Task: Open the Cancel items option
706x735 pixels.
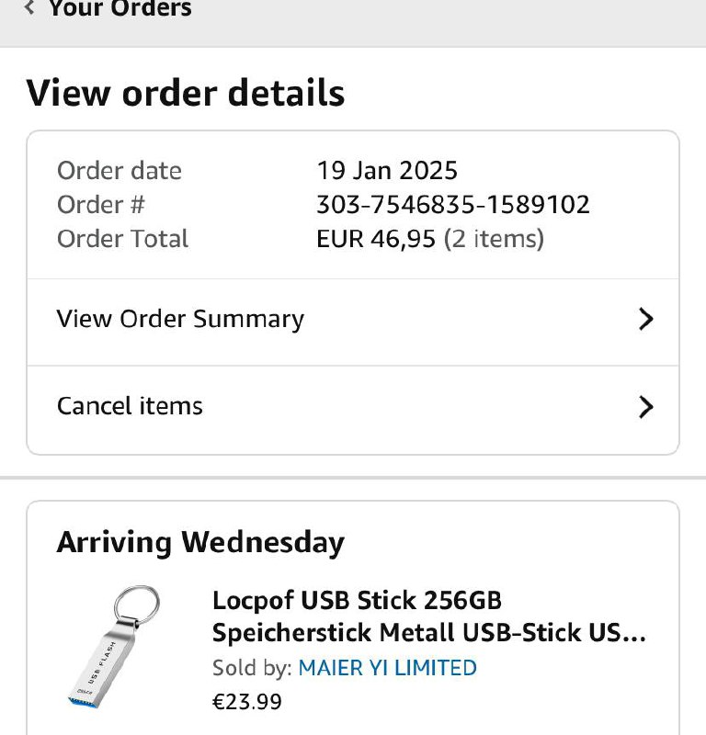Action: pos(130,406)
